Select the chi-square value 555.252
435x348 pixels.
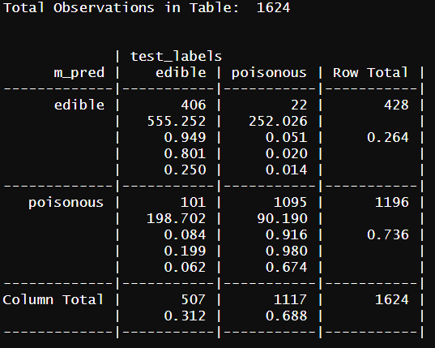[x=177, y=121]
